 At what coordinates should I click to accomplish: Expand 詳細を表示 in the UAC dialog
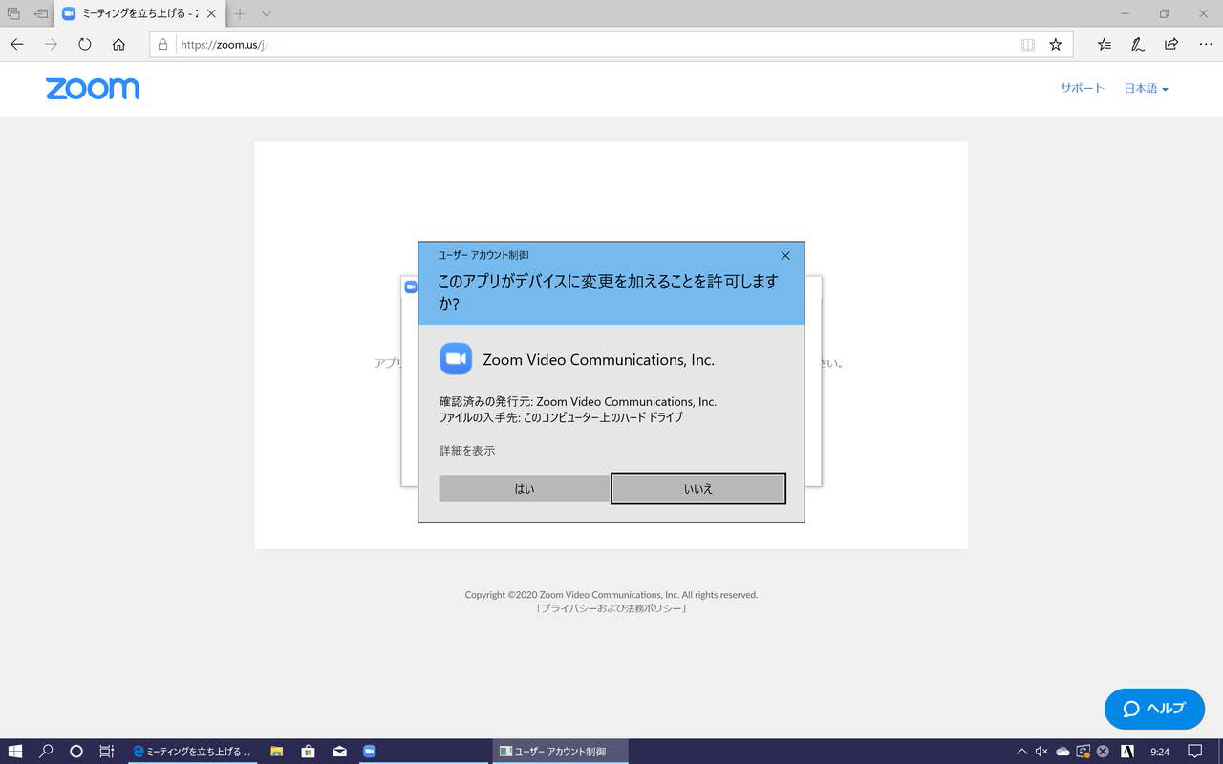[467, 451]
